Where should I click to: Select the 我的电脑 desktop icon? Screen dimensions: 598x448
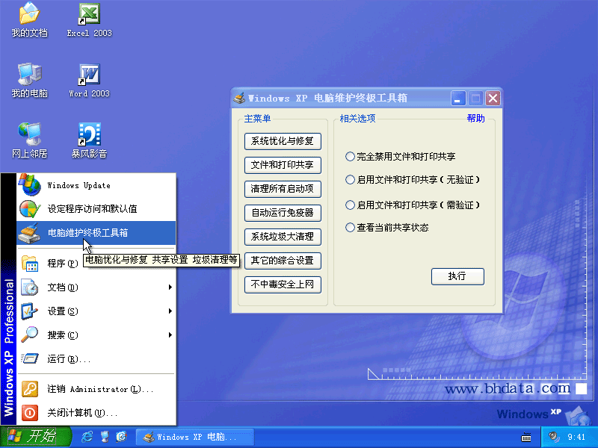(29, 81)
